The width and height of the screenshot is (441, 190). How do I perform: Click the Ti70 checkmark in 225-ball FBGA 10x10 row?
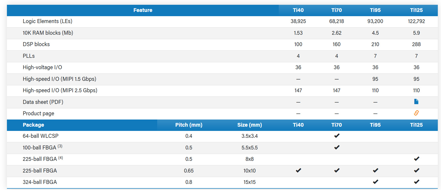[337, 170]
